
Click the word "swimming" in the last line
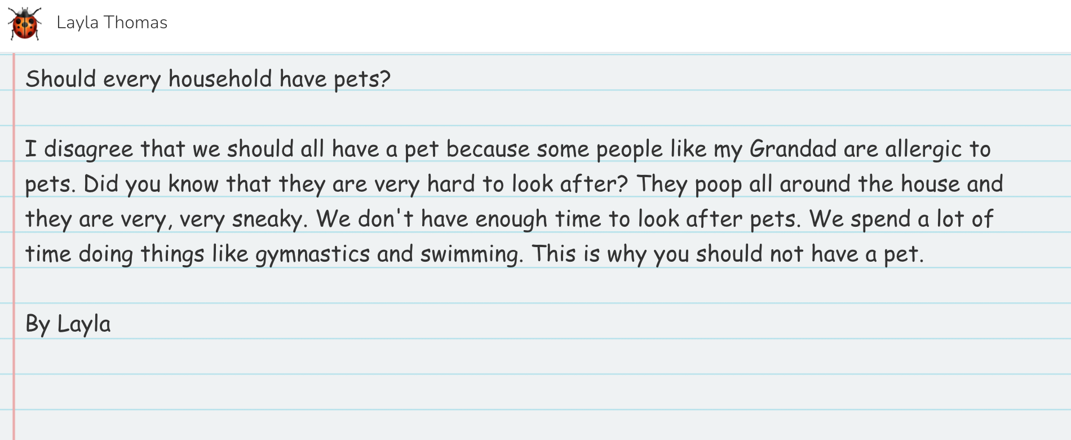click(471, 254)
